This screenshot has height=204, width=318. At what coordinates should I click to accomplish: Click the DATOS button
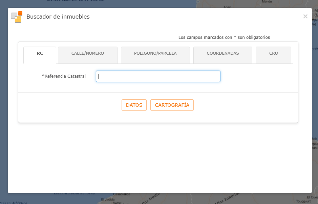[x=134, y=105]
